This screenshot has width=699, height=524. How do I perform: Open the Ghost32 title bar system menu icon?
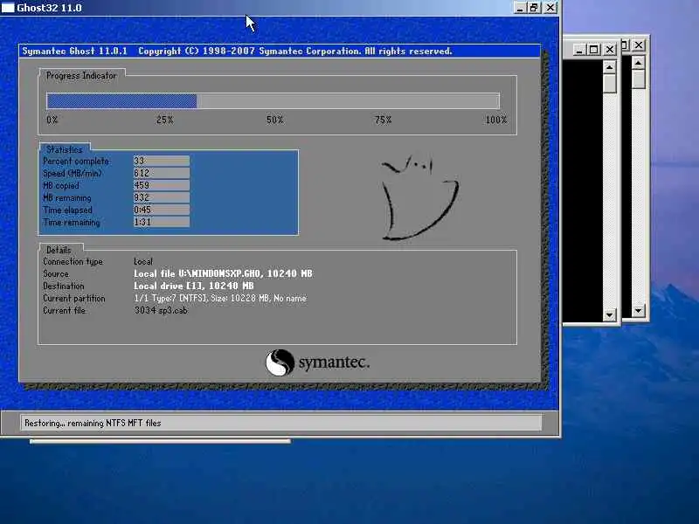8,8
